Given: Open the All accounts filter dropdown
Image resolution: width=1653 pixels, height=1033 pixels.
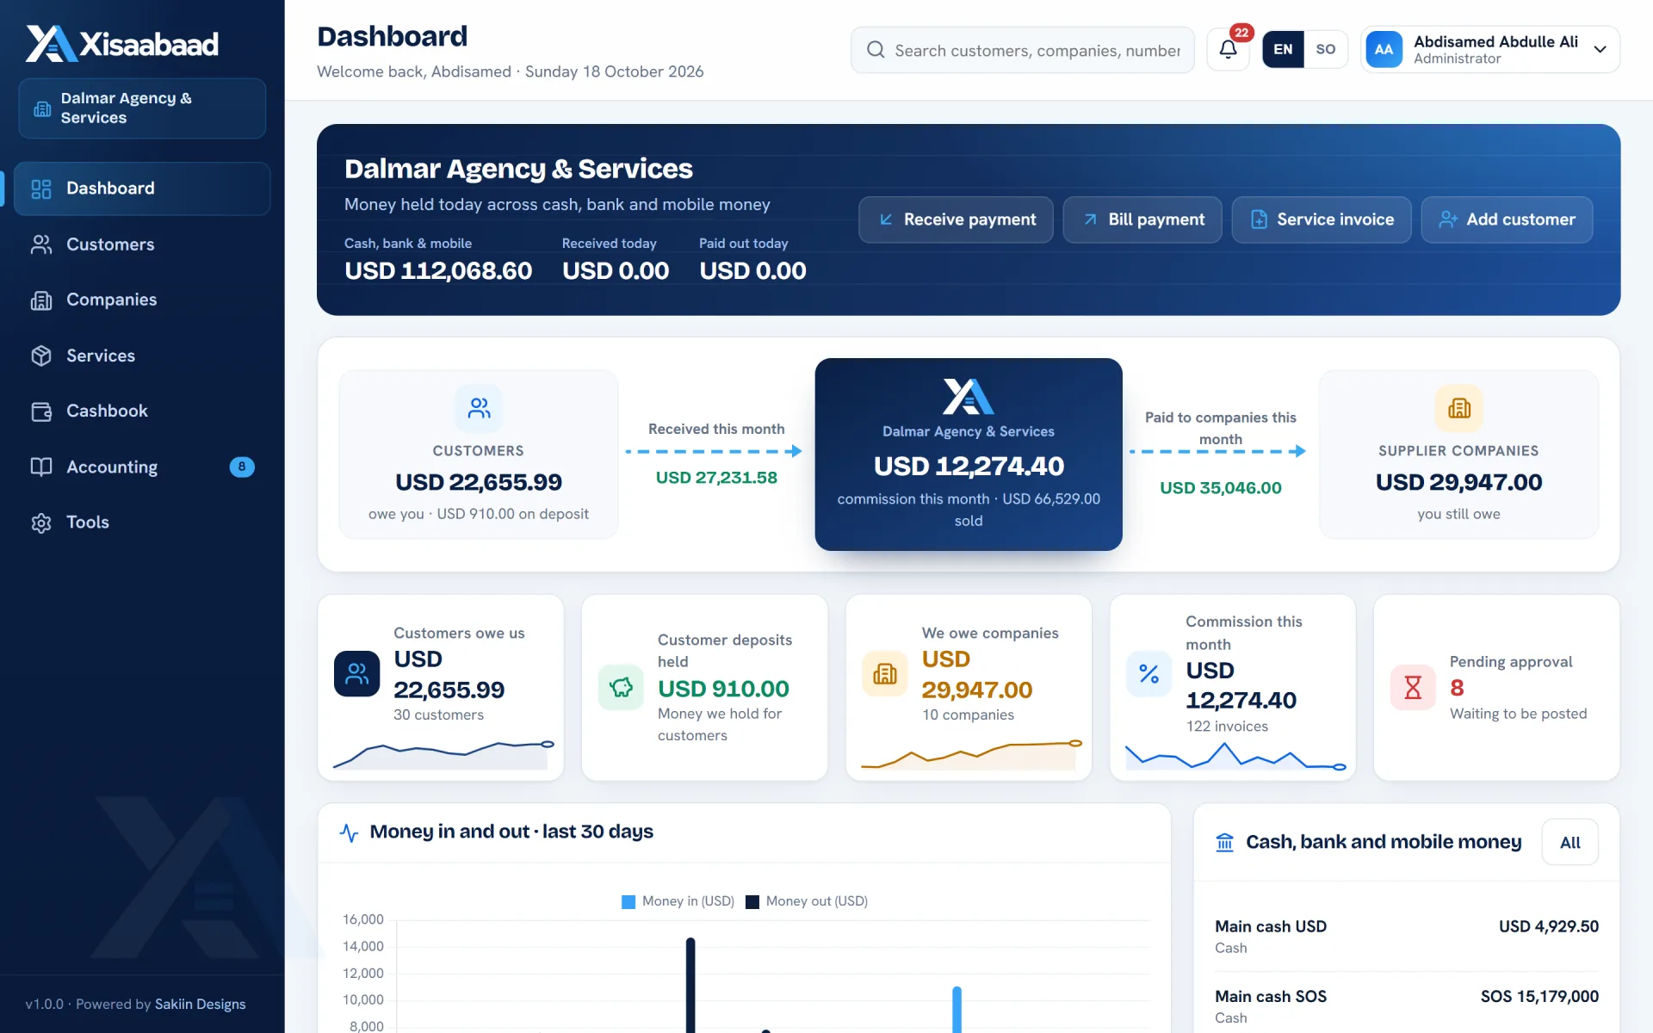Looking at the screenshot, I should [1569, 843].
